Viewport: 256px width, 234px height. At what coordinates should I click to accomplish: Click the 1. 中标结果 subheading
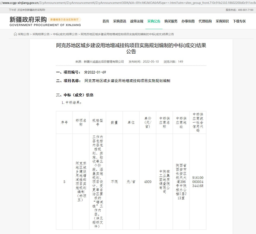click(x=72, y=103)
